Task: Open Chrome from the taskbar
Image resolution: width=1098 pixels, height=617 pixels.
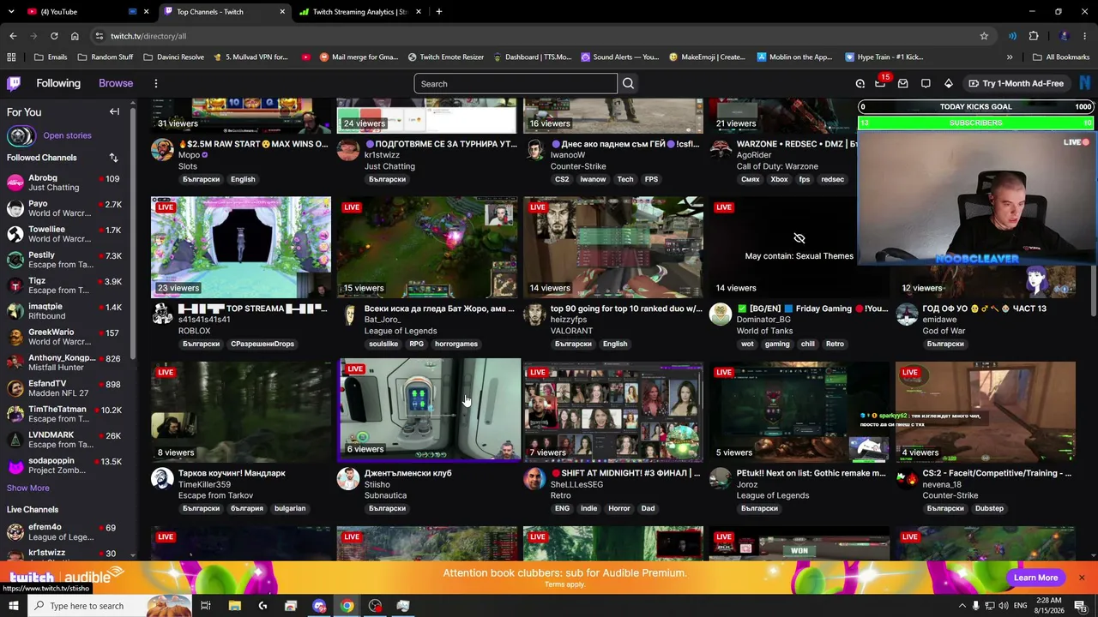Action: click(x=347, y=606)
